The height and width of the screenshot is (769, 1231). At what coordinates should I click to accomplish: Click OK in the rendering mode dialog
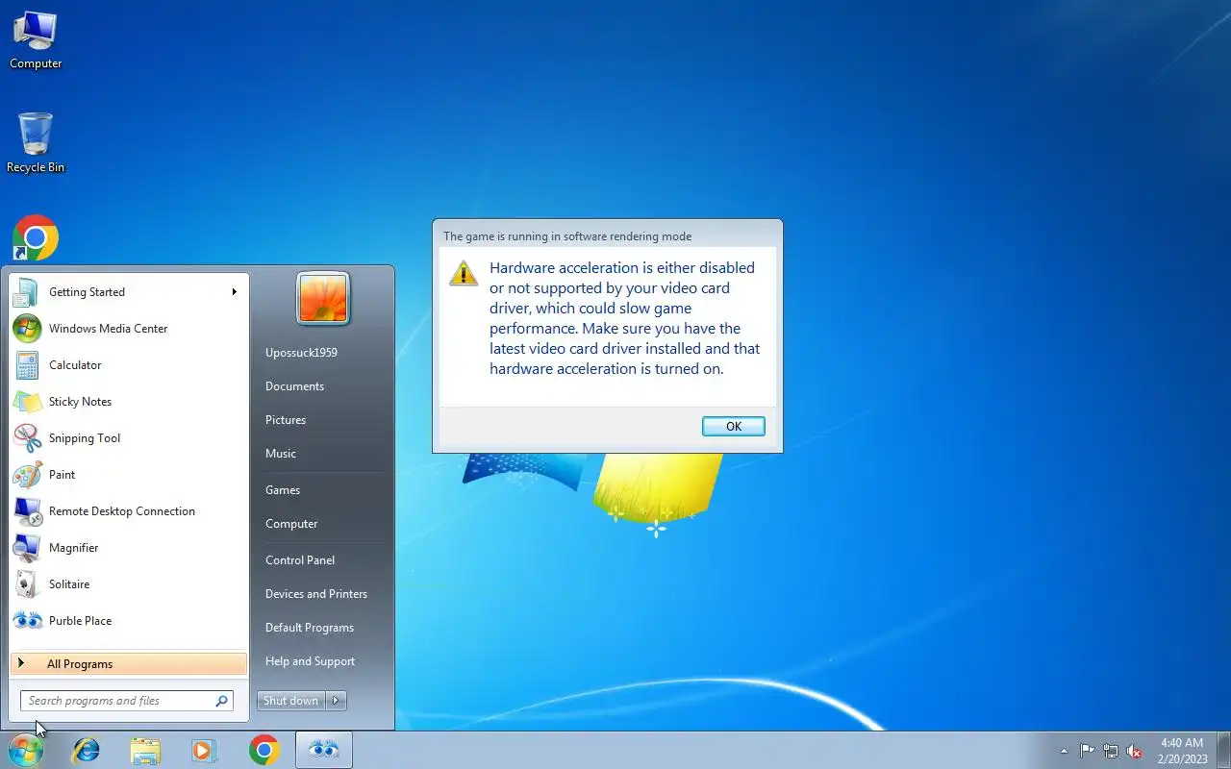tap(734, 426)
